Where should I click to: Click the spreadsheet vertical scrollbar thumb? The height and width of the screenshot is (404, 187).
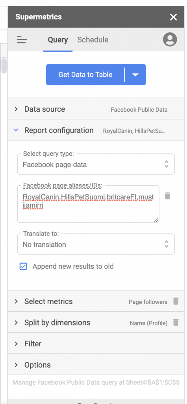[4, 65]
